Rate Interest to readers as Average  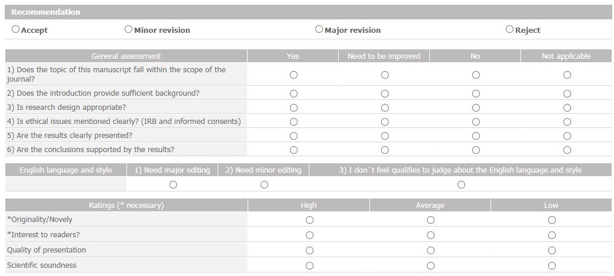(x=431, y=235)
